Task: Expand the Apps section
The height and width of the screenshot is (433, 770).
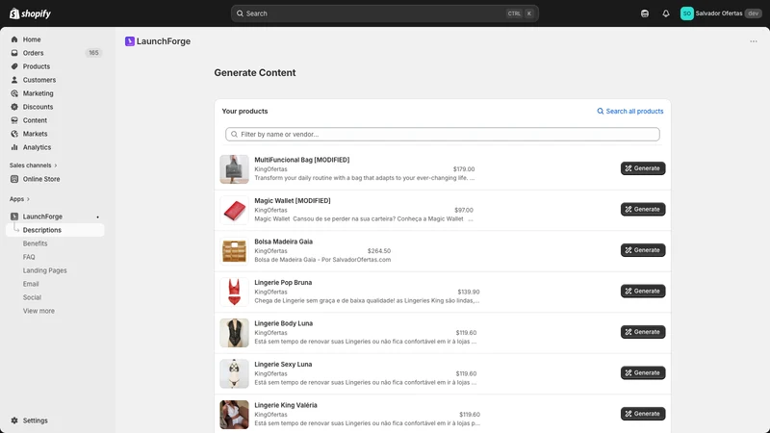Action: click(19, 199)
